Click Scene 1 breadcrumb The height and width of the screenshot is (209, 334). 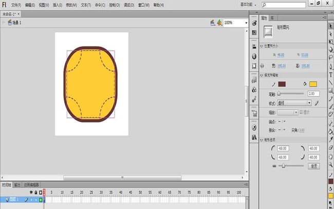(x=14, y=23)
